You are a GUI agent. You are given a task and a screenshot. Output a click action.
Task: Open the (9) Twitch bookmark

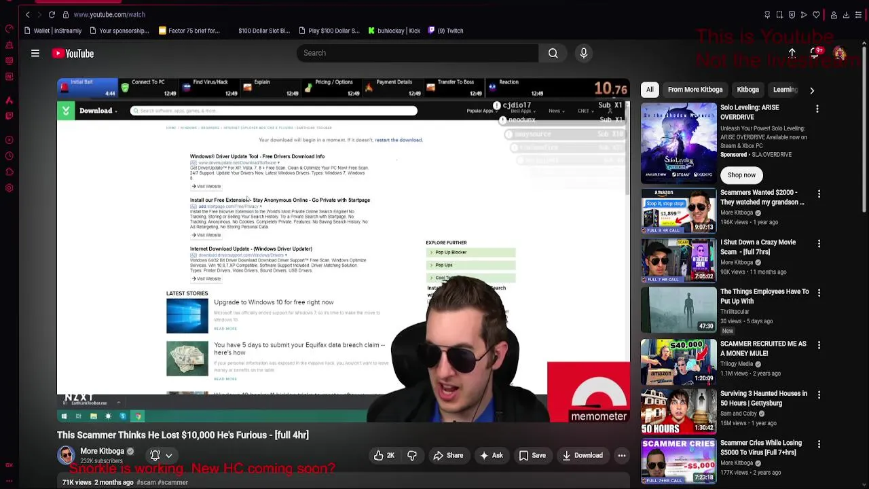click(445, 31)
